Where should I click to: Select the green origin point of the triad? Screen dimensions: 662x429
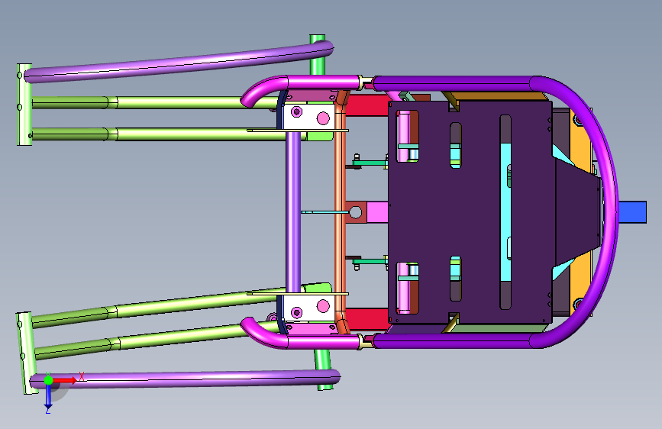point(48,380)
